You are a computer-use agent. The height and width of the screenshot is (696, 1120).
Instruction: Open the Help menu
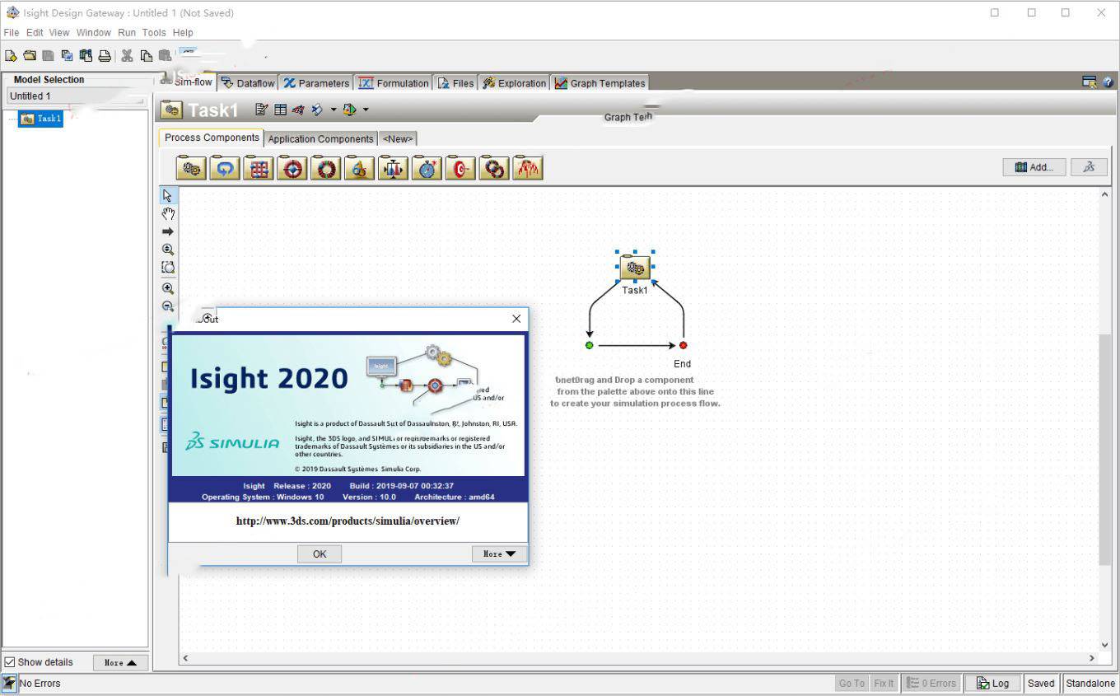tap(183, 32)
